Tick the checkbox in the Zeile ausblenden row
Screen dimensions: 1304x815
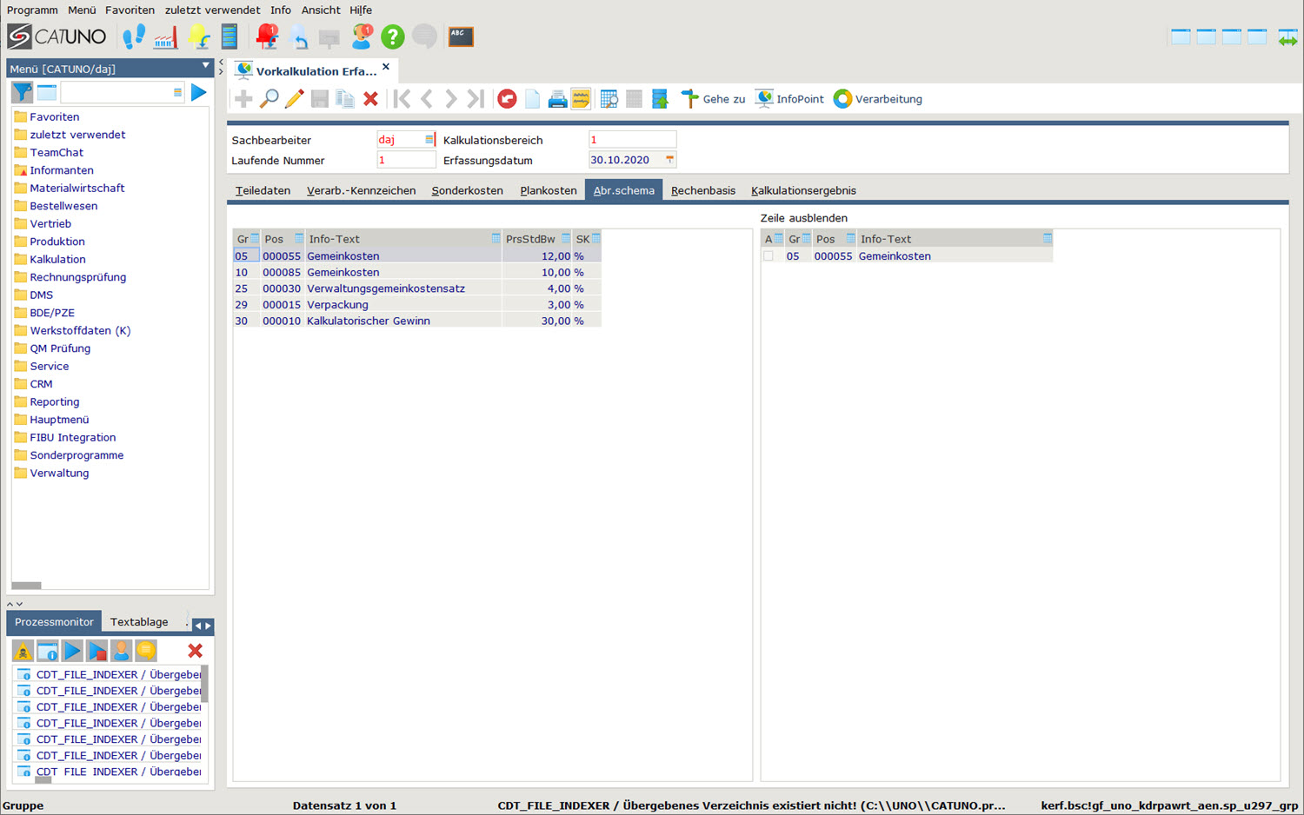tap(768, 256)
